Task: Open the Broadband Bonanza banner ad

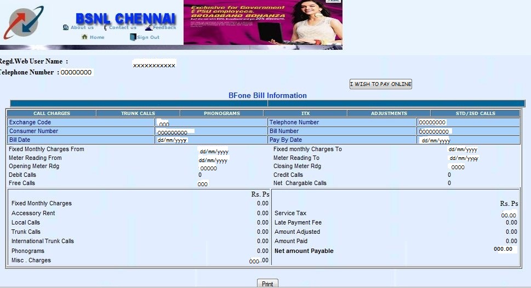Action: click(x=263, y=22)
